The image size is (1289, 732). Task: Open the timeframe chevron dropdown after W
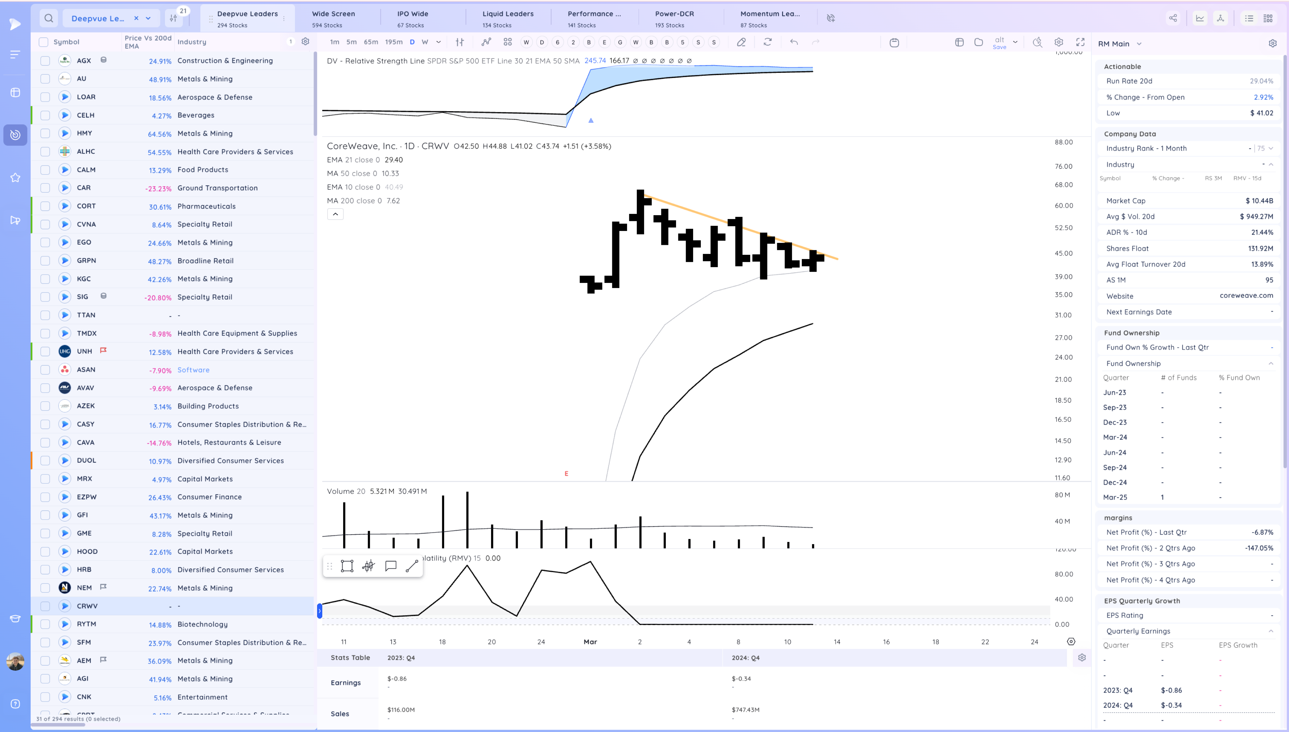(x=438, y=42)
